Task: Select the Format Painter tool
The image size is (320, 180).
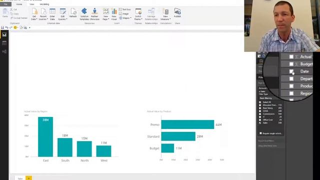Action: coord(19,18)
